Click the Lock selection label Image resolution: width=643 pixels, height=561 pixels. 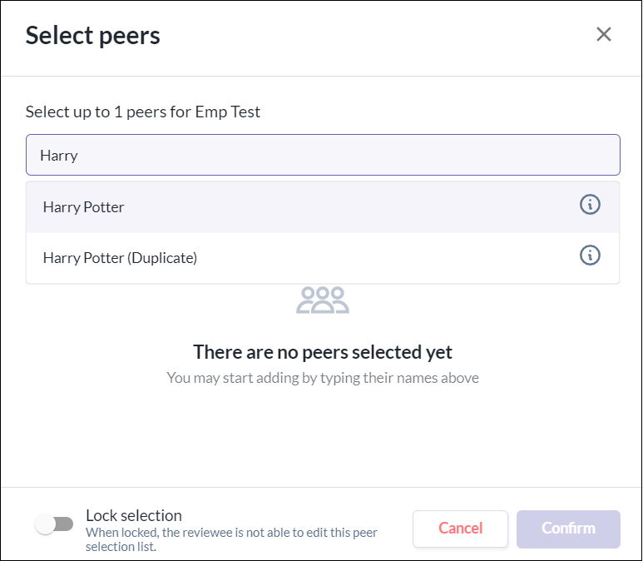[x=134, y=515]
